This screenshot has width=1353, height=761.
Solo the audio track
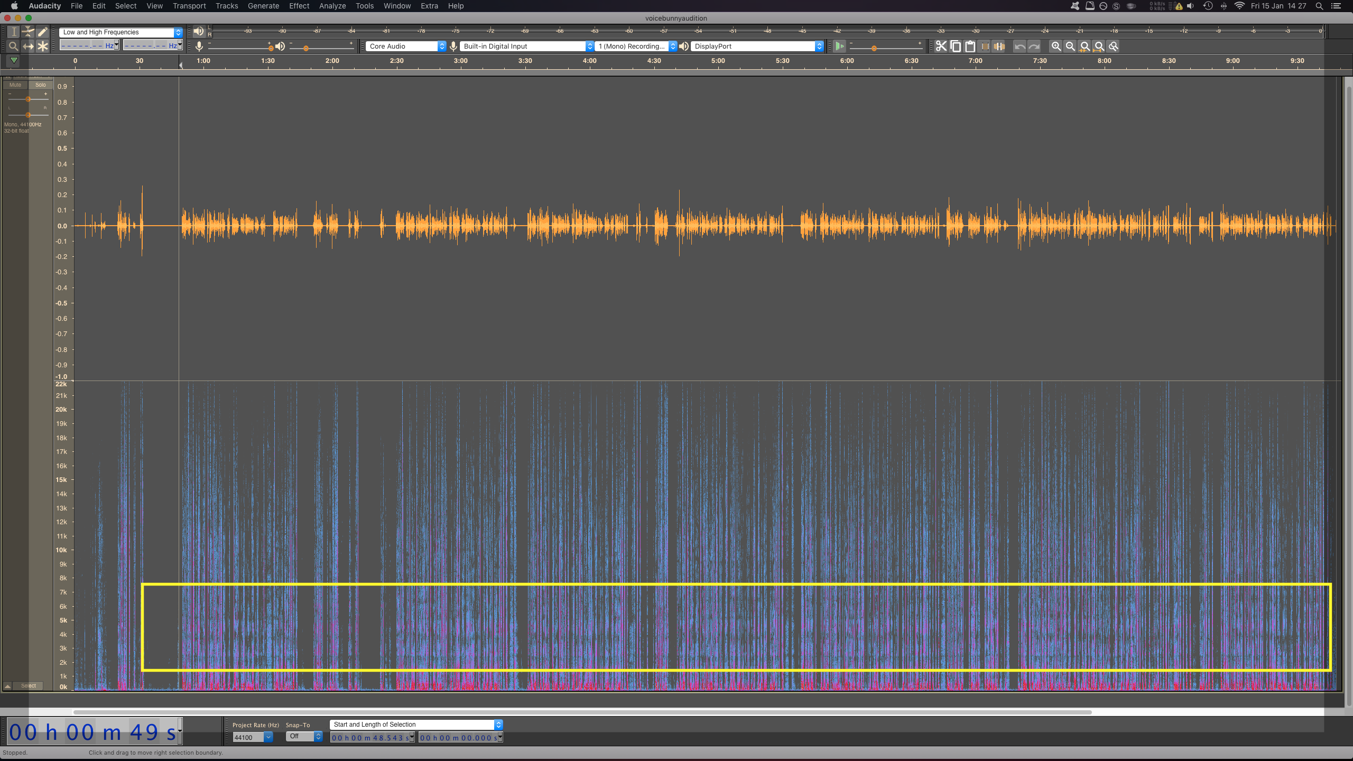pyautogui.click(x=41, y=85)
